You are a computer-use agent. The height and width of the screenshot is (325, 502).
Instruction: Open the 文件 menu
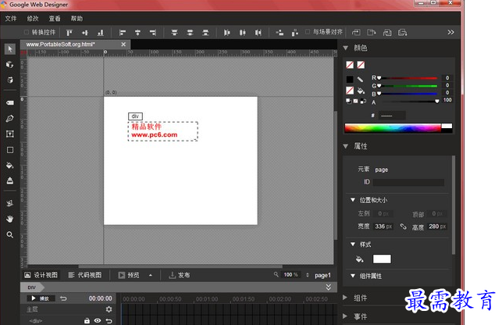(x=11, y=19)
